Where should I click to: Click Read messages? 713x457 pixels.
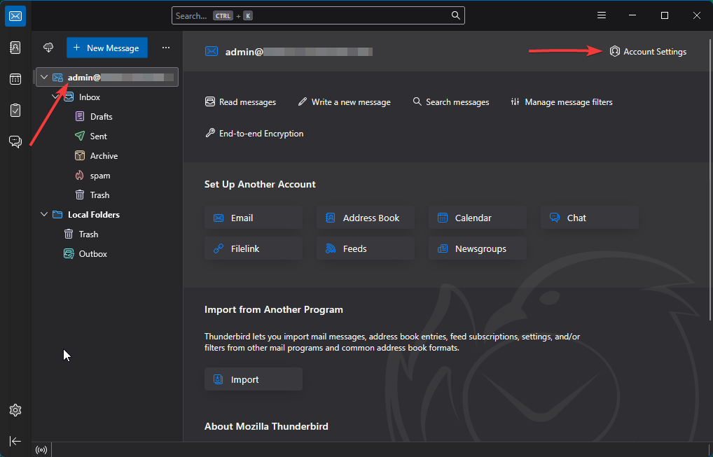click(240, 101)
